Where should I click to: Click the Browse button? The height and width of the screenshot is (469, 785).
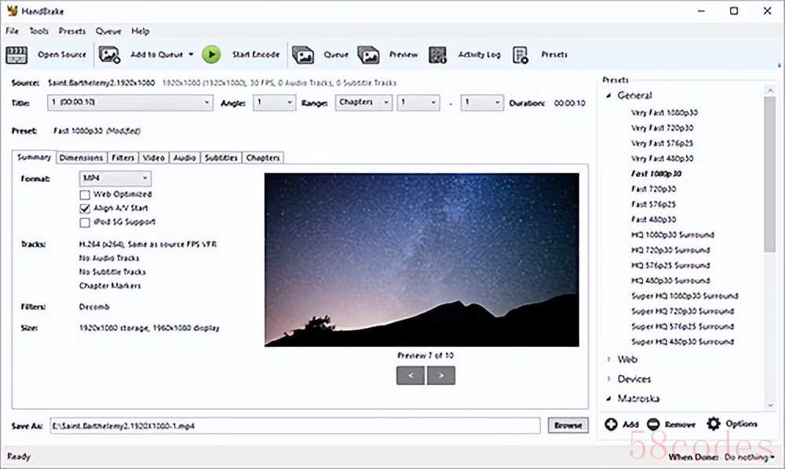[568, 426]
